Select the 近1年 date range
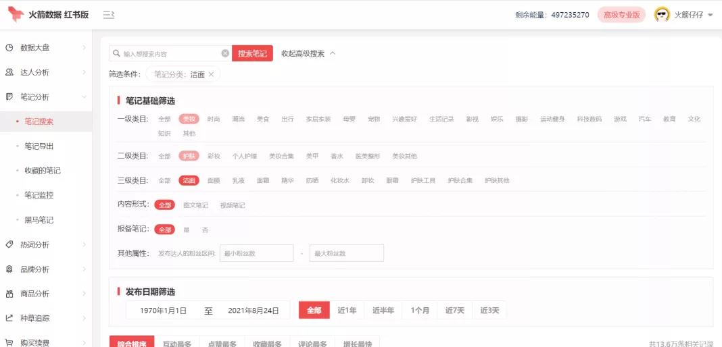 (x=347, y=311)
